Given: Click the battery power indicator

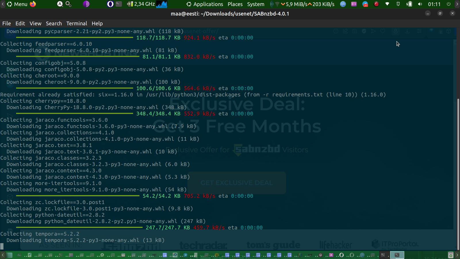Looking at the screenshot, I should pos(409,4).
